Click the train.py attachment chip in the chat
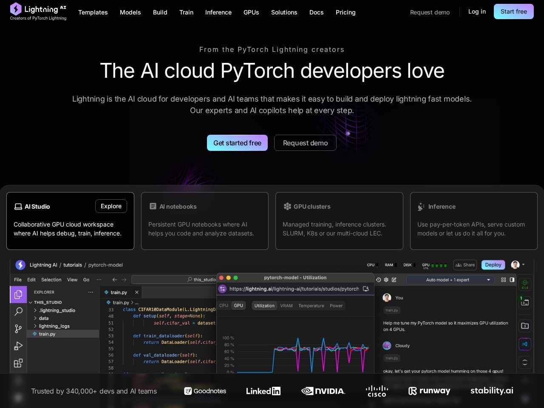This screenshot has height=408, width=544. click(x=392, y=310)
